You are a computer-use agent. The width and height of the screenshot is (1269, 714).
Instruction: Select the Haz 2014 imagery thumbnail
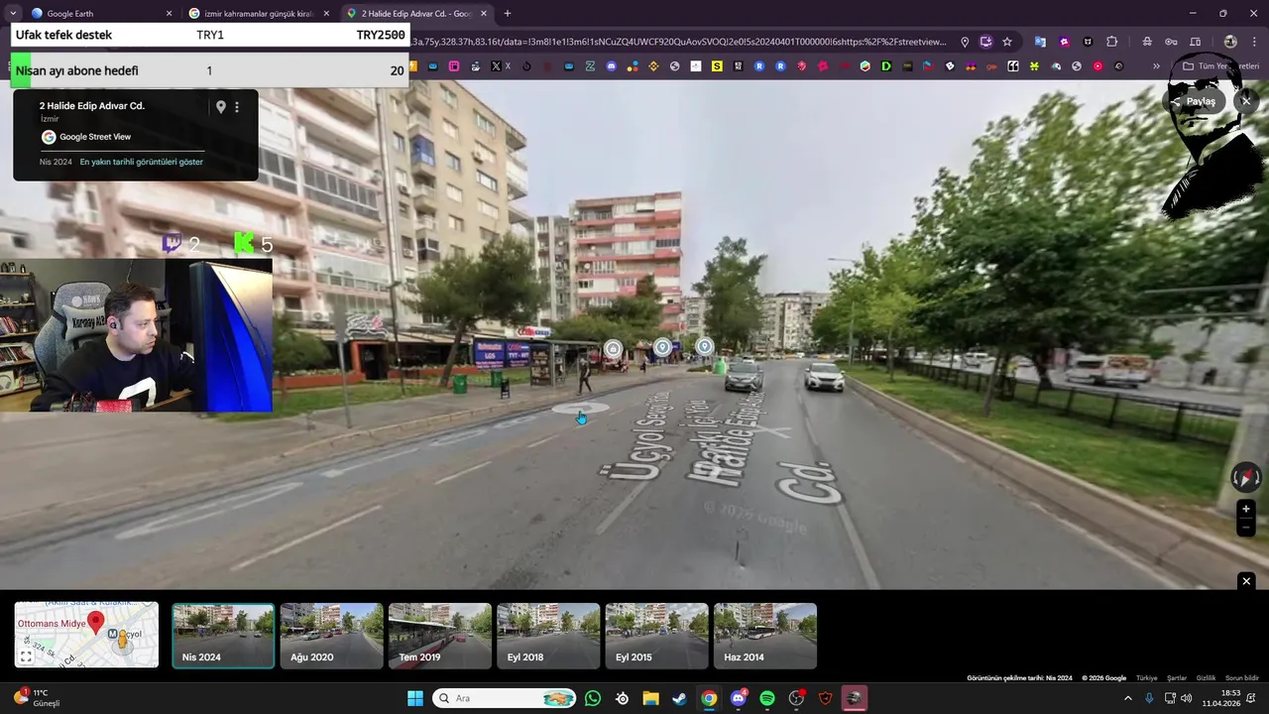click(765, 636)
